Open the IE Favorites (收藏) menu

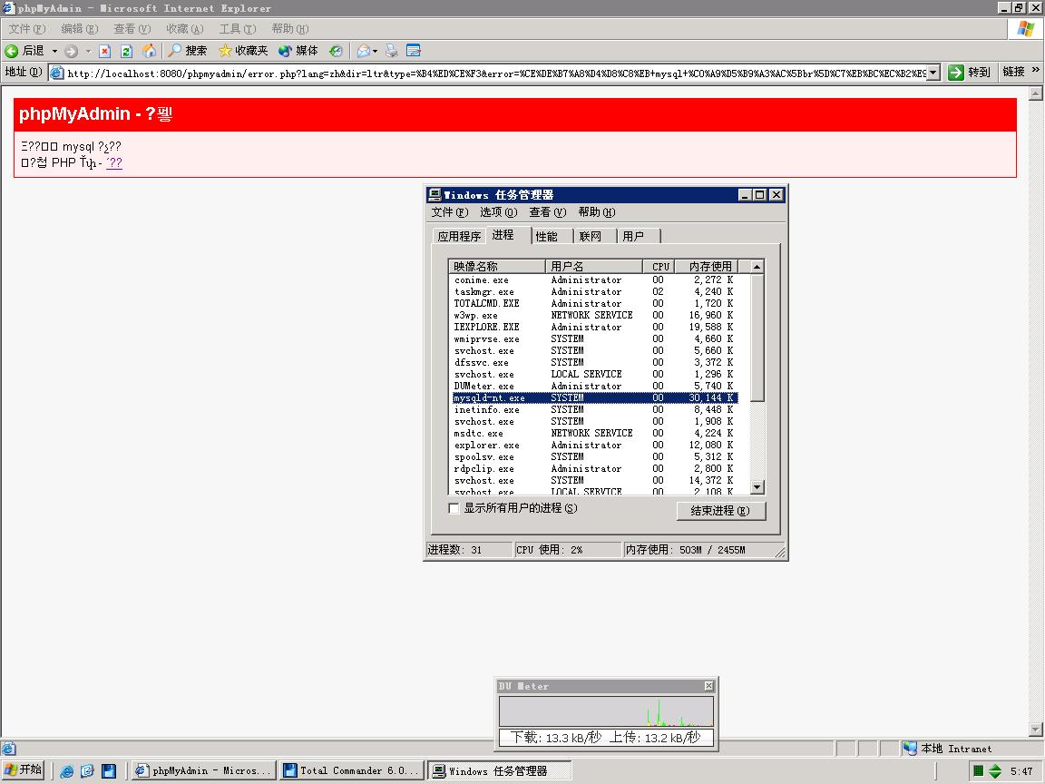(x=185, y=29)
